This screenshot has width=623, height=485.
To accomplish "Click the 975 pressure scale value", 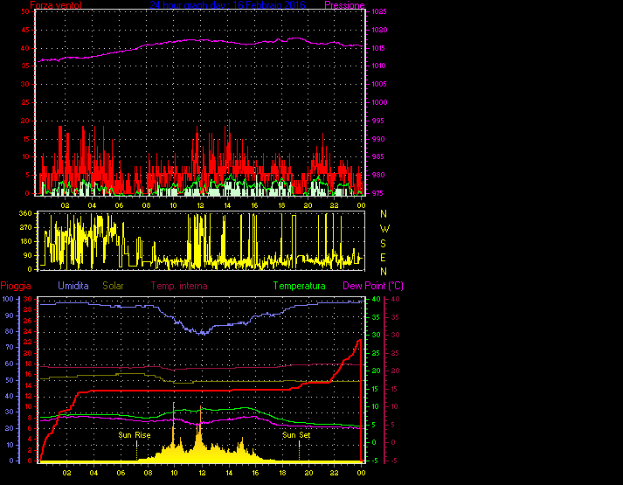I will point(377,193).
